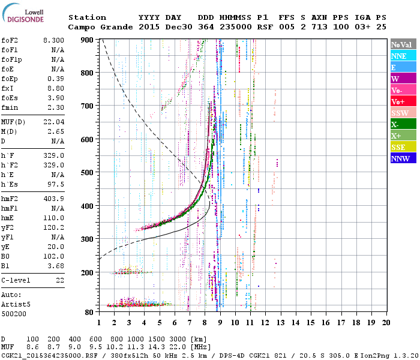Select the Vo+ red legend swatch
Screen dimensions: 420x360
pos(403,101)
